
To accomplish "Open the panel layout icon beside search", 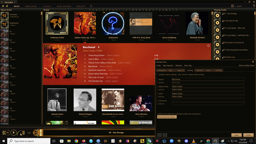I will (x=232, y=6).
